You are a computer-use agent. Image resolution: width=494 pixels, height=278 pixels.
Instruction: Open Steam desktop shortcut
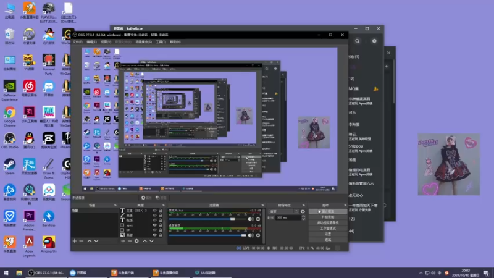10,167
